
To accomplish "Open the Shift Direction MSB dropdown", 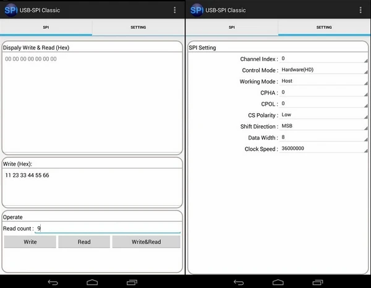I will (x=323, y=126).
